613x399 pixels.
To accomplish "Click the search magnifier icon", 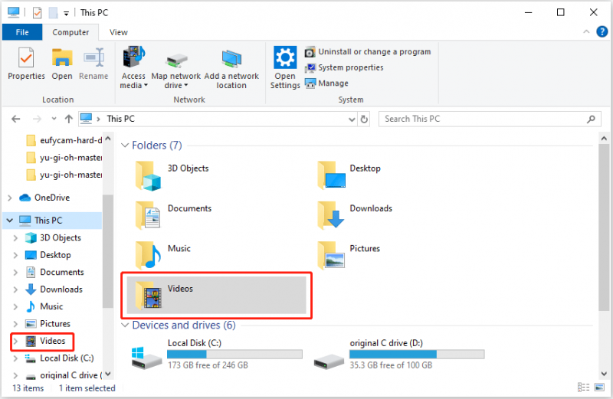I will coord(591,119).
